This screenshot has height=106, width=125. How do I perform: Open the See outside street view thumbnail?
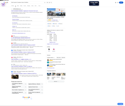(x=60, y=14)
